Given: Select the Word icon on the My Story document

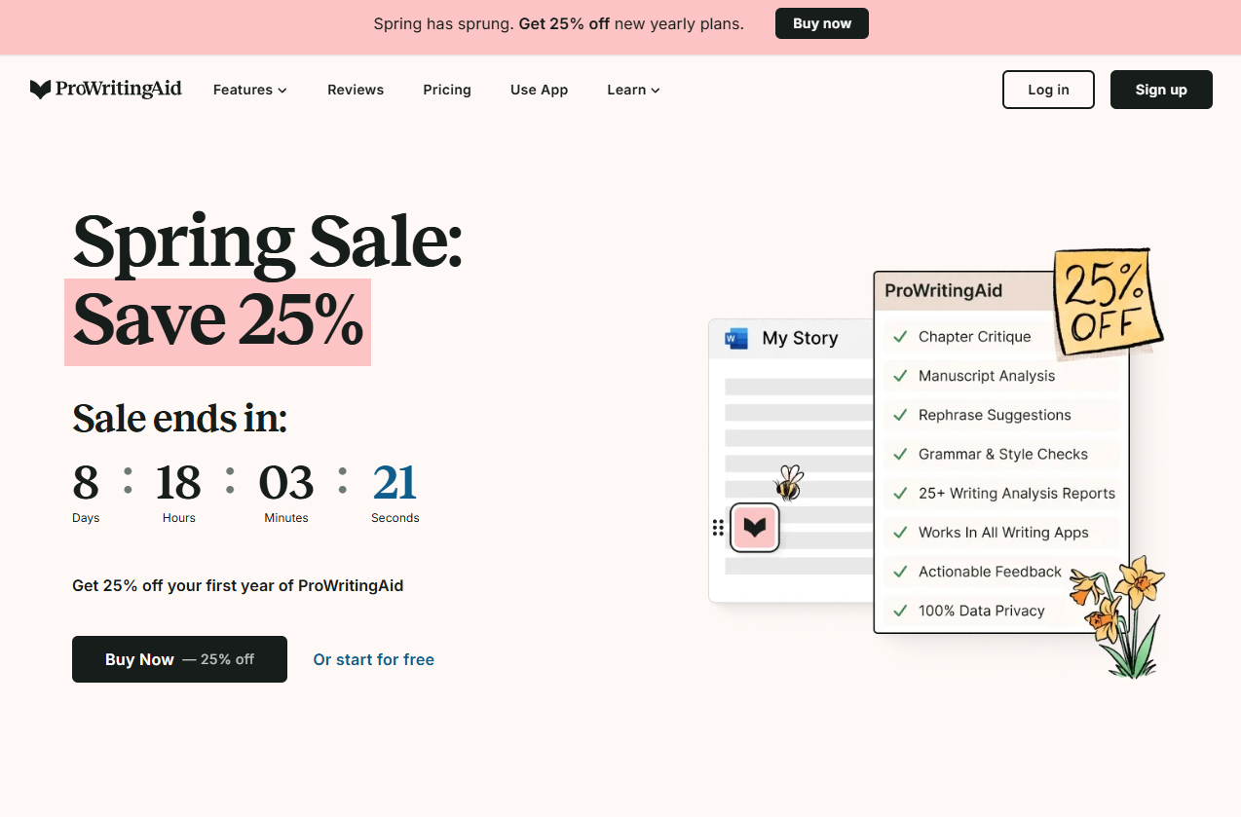Looking at the screenshot, I should click(735, 338).
